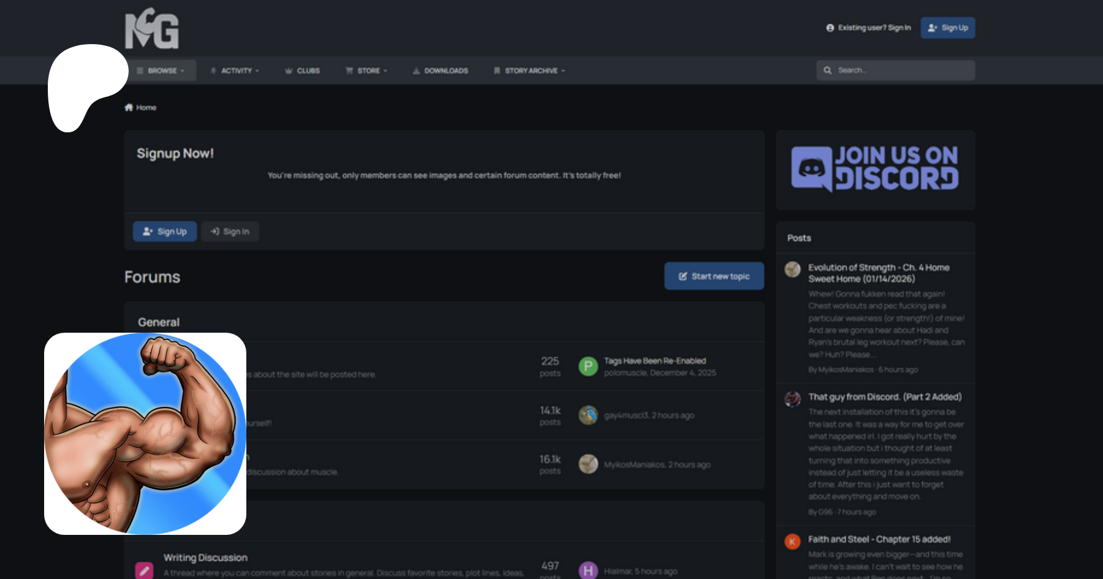Expand the Activity dropdown menu
Screen dimensions: 1103x579
pyautogui.click(x=235, y=70)
